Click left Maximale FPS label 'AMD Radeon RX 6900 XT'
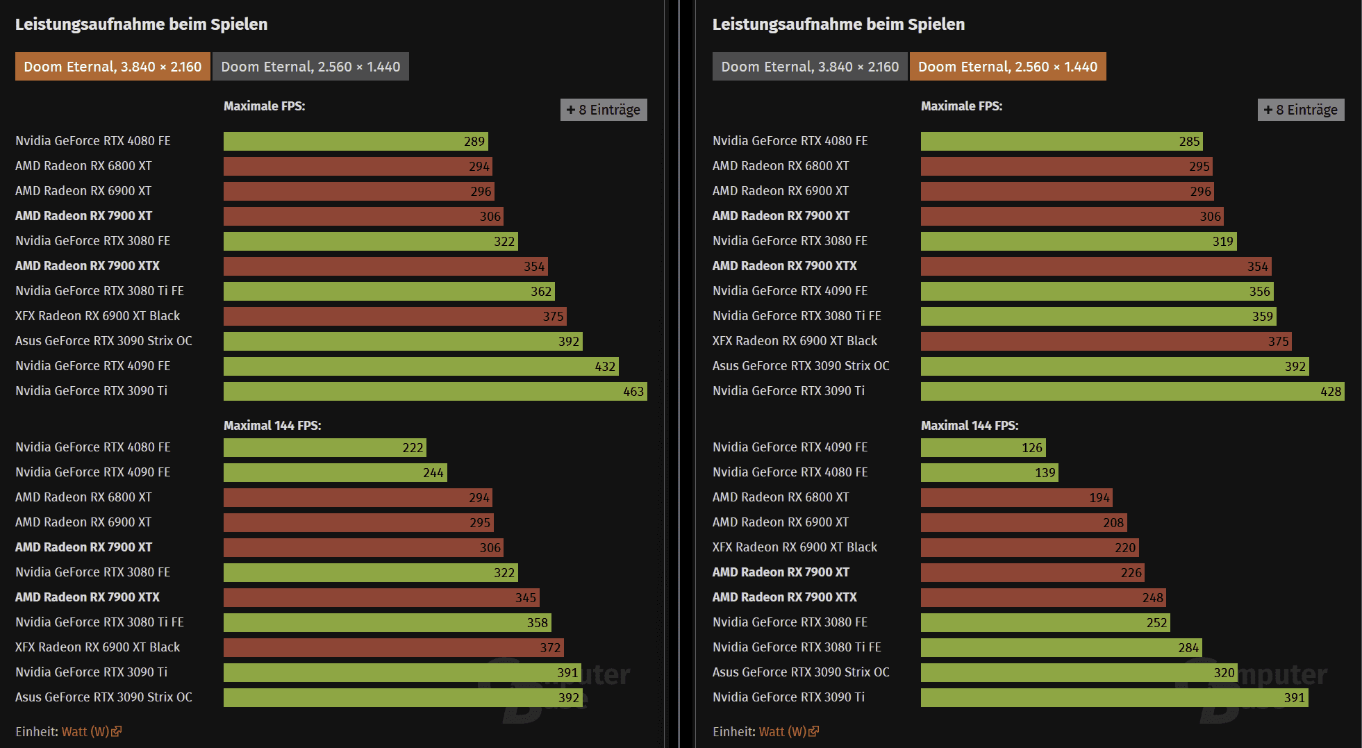This screenshot has height=748, width=1362. click(83, 191)
